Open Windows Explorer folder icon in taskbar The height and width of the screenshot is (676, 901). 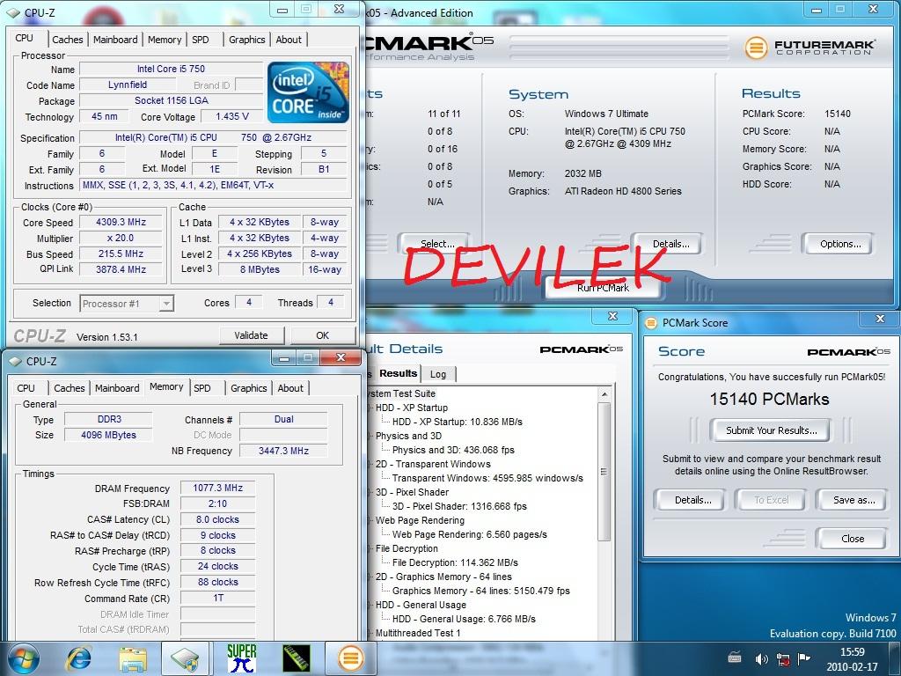point(132,658)
